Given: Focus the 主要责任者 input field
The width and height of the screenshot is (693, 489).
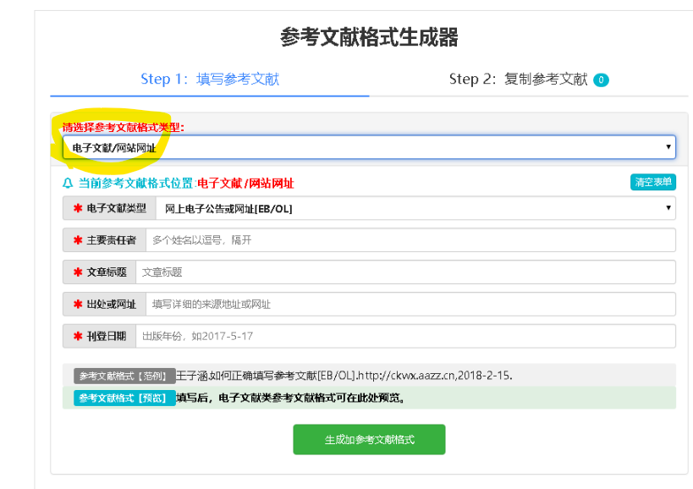Looking at the screenshot, I should [410, 240].
